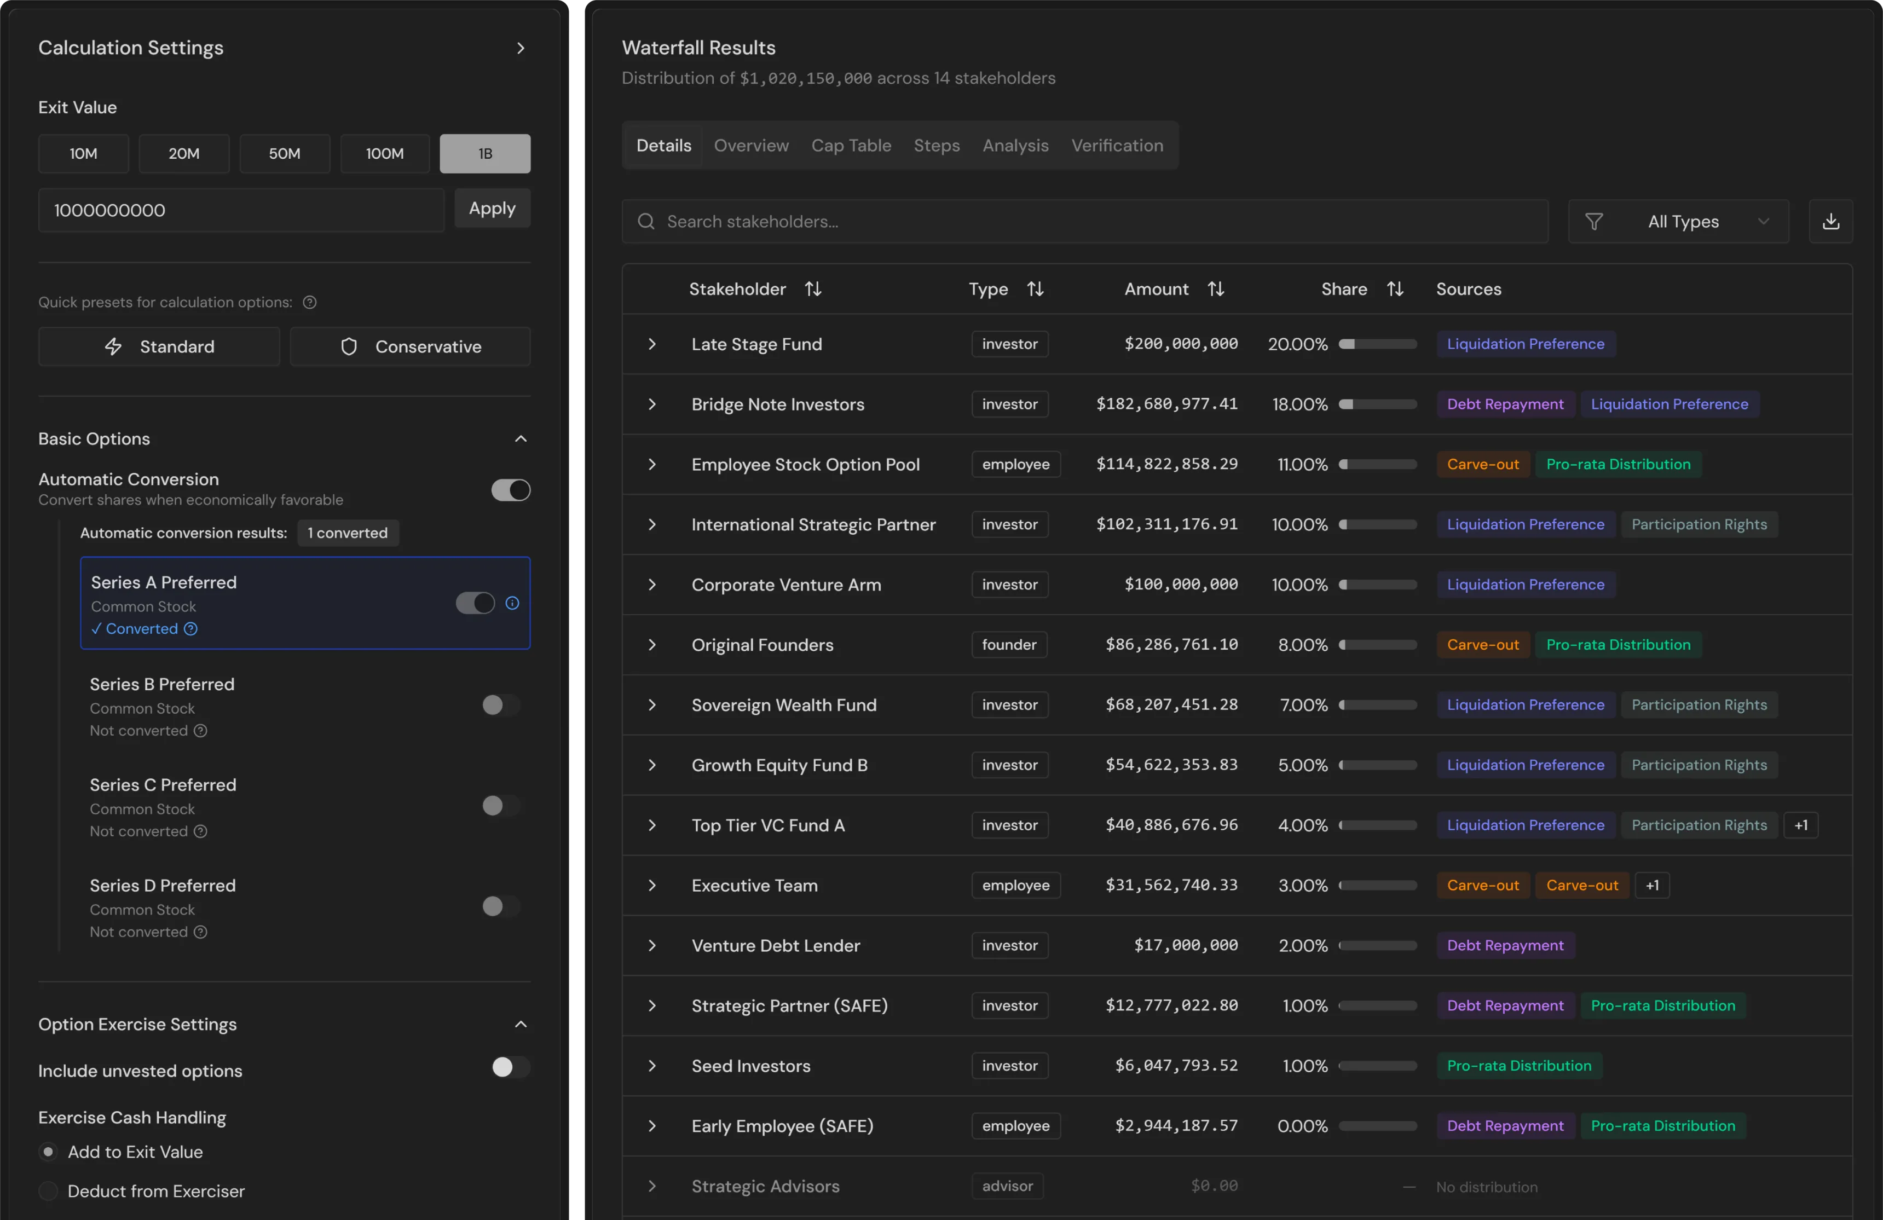Collapse the Basic Options section

(x=522, y=439)
